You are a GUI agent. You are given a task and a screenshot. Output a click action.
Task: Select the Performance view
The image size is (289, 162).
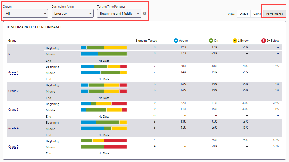pos(274,14)
